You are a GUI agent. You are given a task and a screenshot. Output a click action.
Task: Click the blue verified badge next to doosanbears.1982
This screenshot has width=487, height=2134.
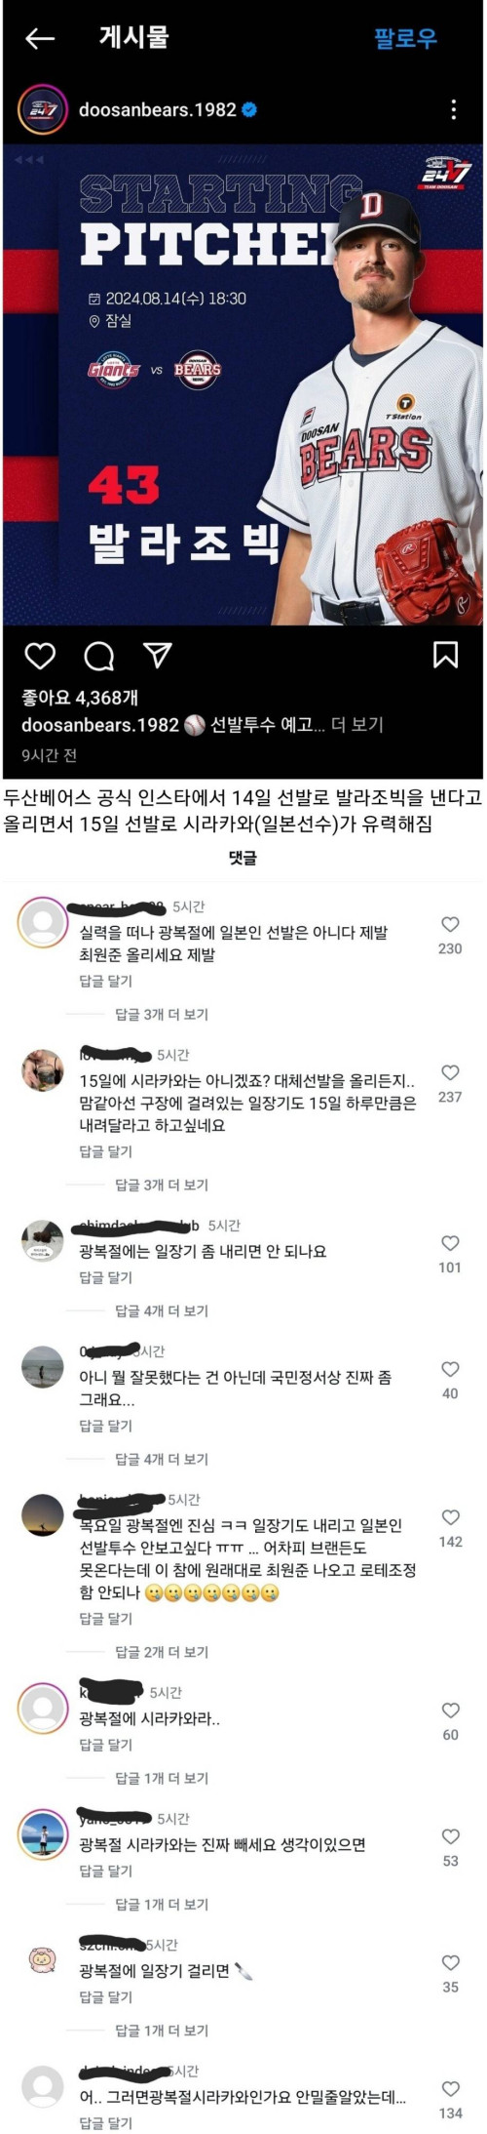tap(249, 109)
